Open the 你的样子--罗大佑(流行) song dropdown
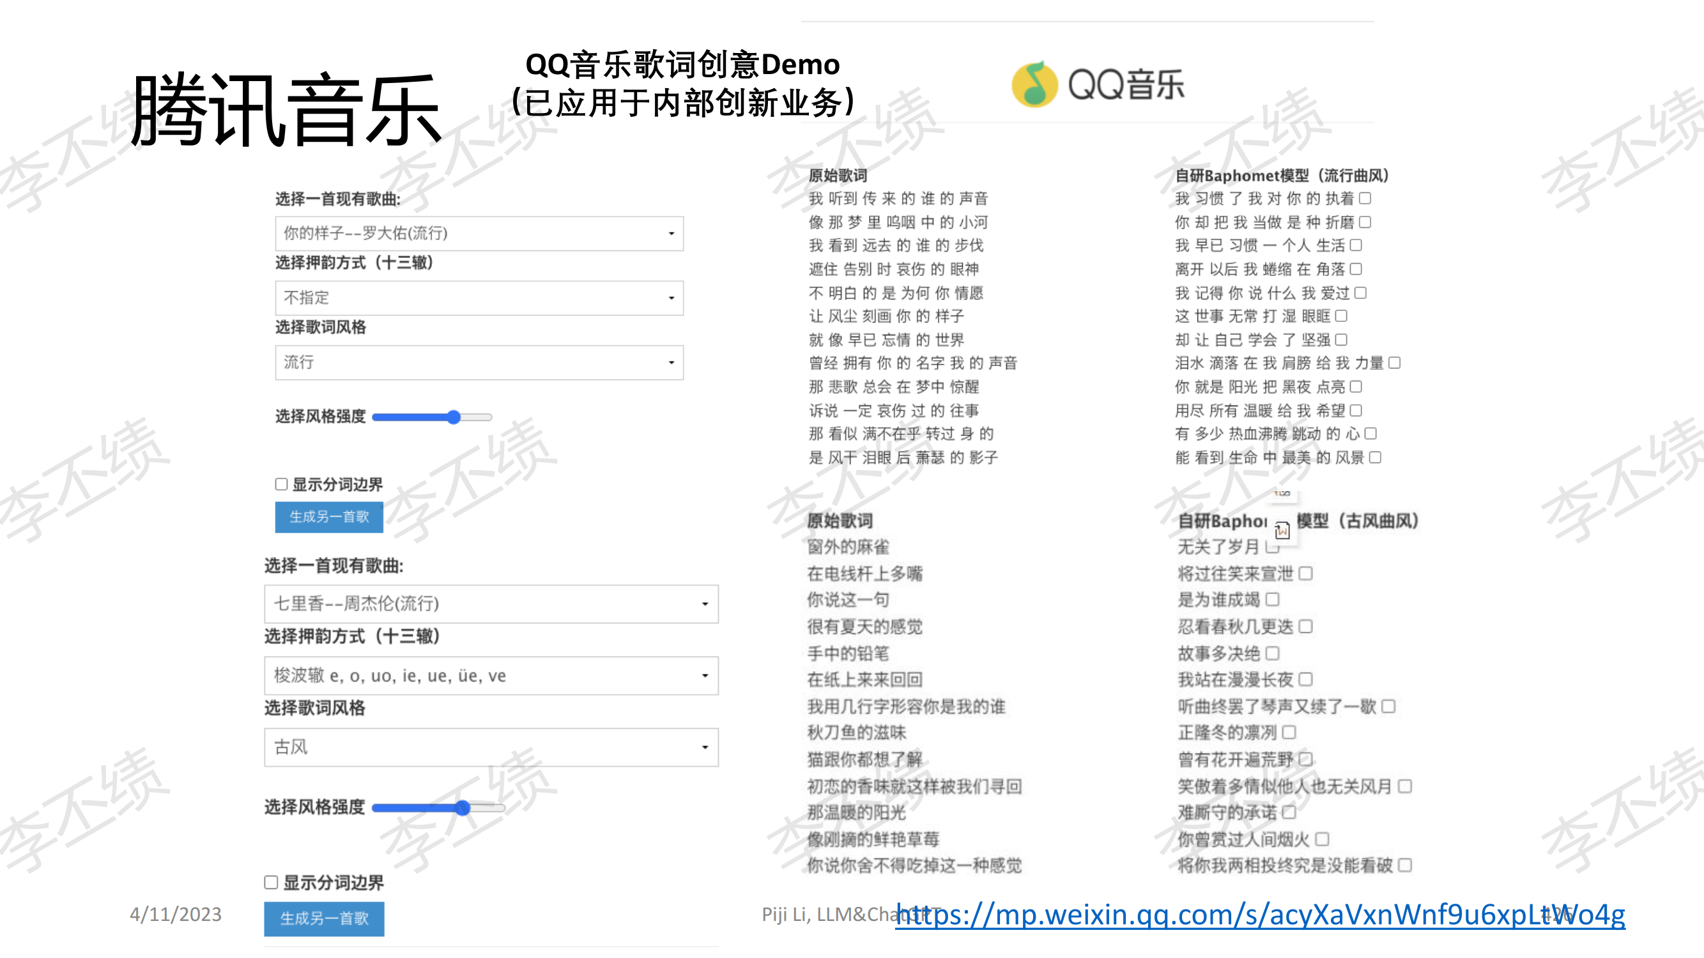 point(479,233)
